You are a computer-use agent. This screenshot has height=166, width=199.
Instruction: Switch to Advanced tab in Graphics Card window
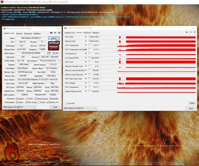point(28,34)
